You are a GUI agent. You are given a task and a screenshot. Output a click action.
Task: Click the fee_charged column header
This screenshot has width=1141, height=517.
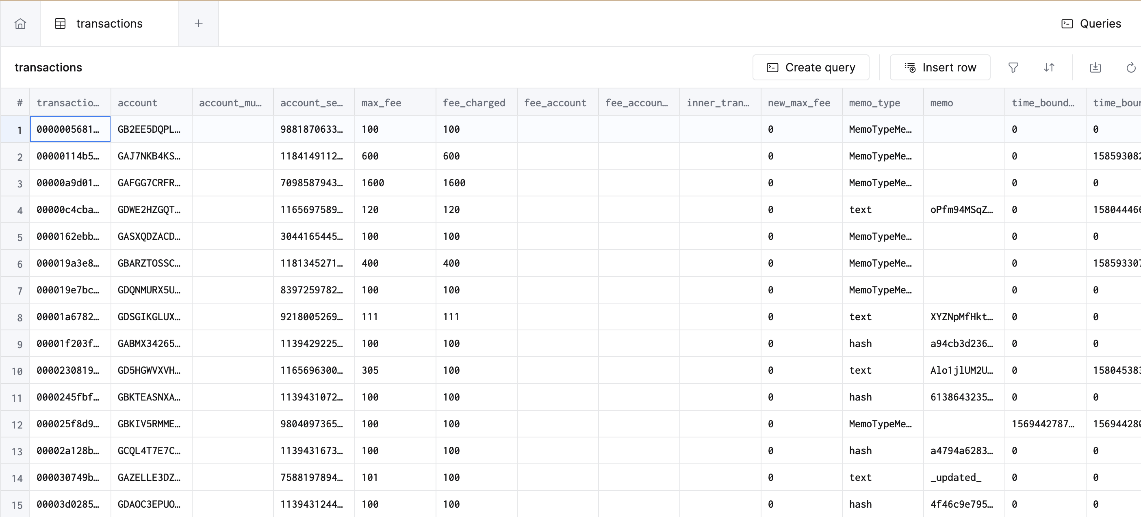coord(474,102)
